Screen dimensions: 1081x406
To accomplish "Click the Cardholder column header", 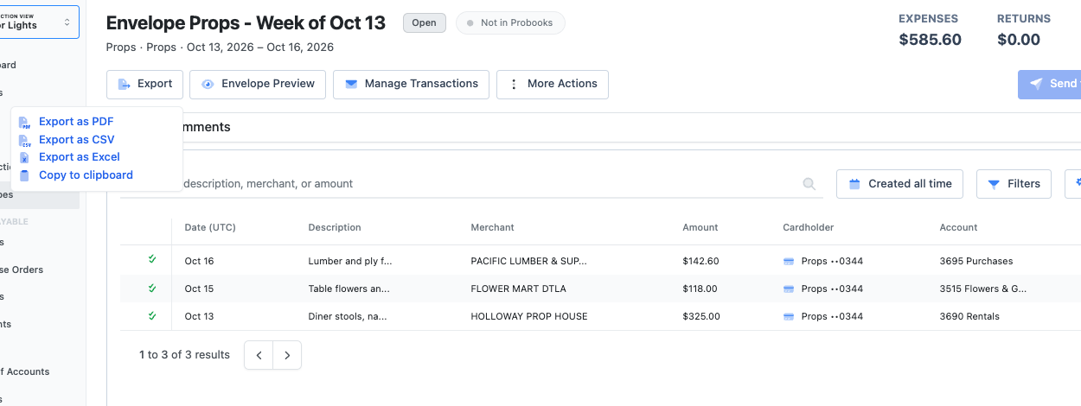I will pos(808,227).
